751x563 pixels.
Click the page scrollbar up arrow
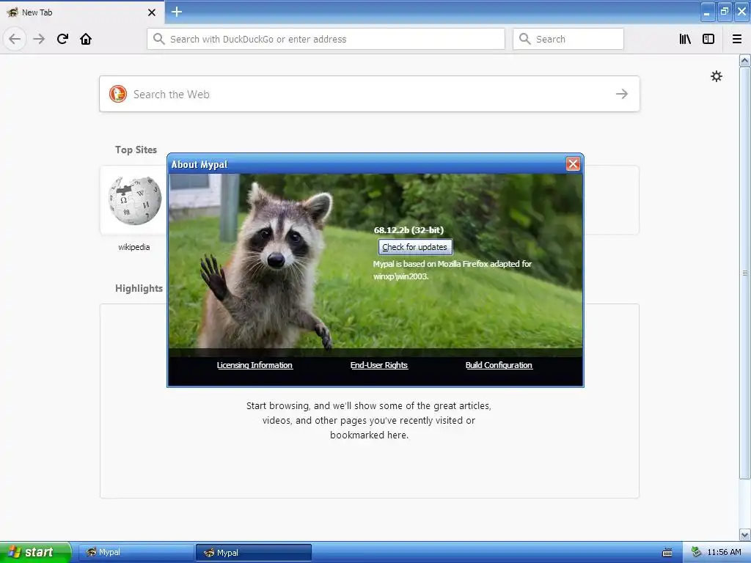pyautogui.click(x=744, y=60)
